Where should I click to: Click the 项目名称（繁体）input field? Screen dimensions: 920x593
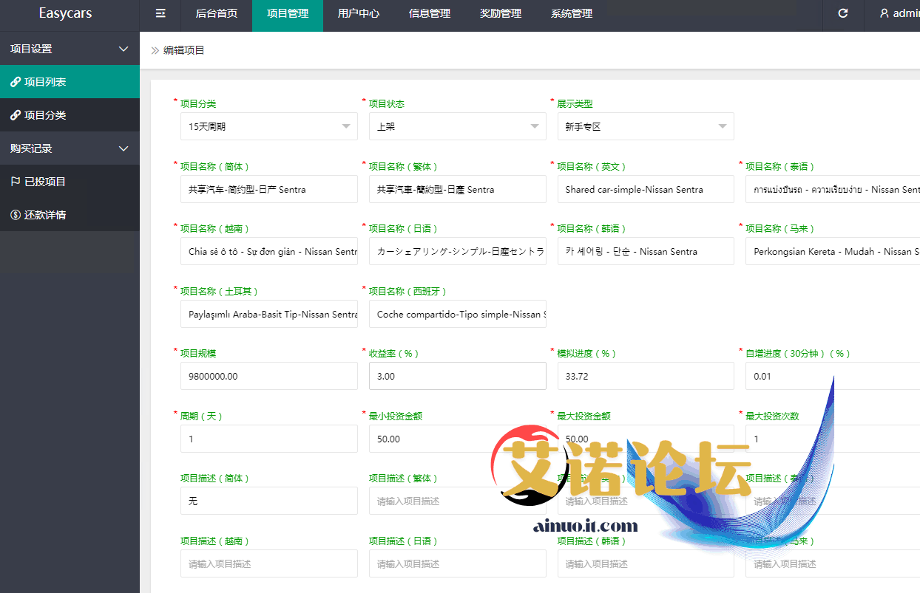[458, 189]
